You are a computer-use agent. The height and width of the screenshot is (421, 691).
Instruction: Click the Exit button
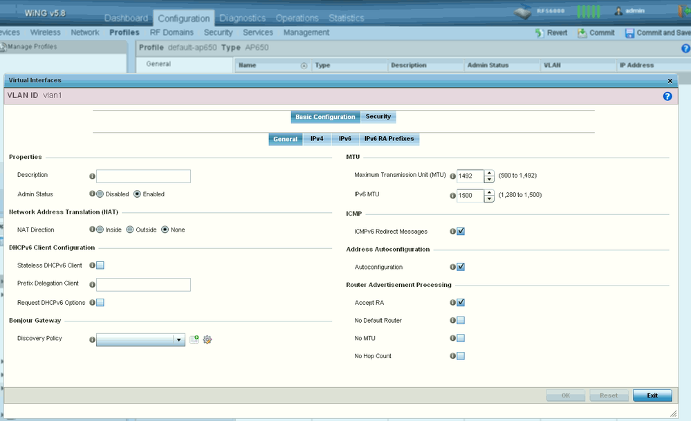click(x=652, y=395)
